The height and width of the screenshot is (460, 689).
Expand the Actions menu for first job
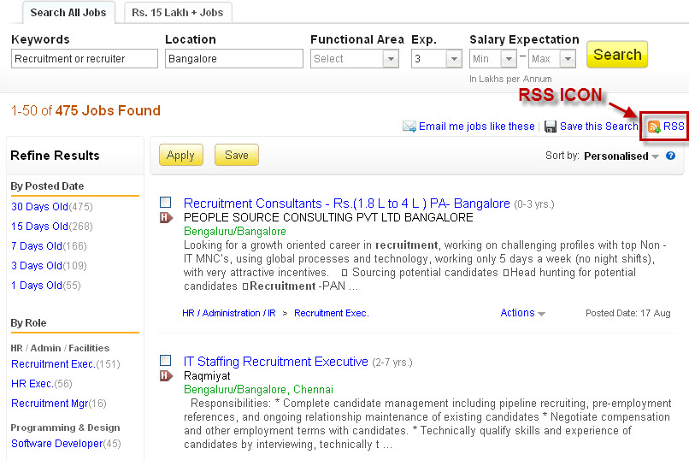[522, 313]
